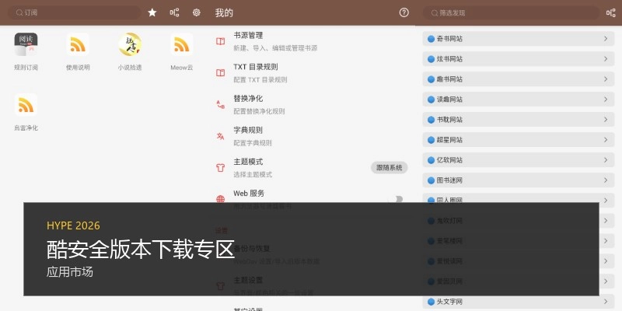Select the 炫书网站 discovery row

coord(519,59)
